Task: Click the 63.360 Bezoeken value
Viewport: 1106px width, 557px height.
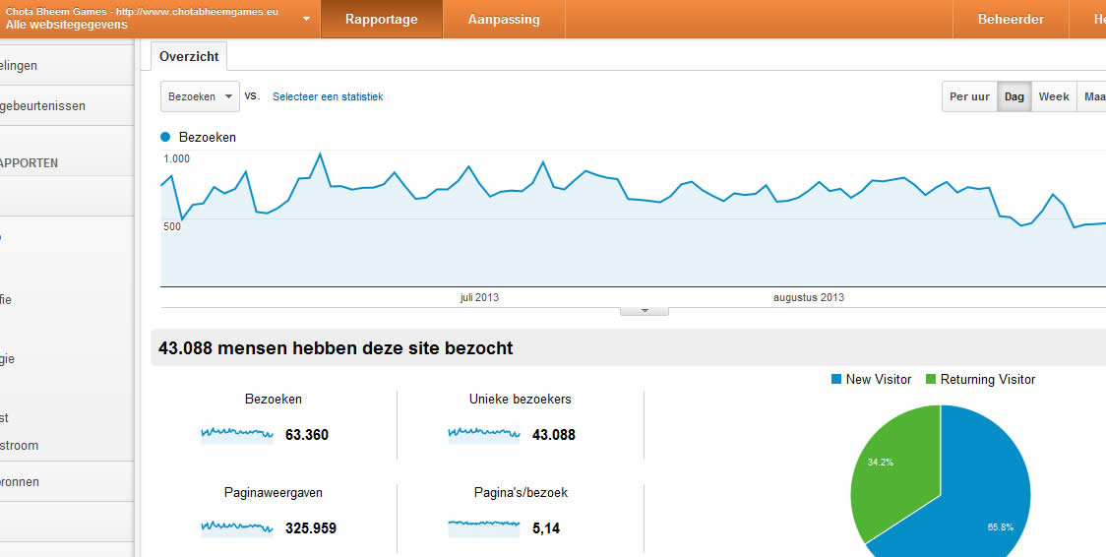Action: coord(307,435)
